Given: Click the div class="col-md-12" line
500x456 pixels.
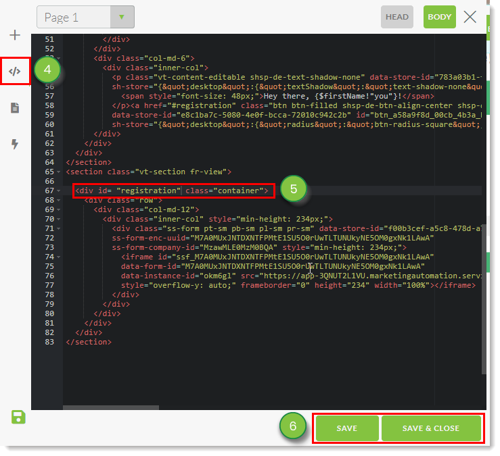Looking at the screenshot, I should coord(146,210).
